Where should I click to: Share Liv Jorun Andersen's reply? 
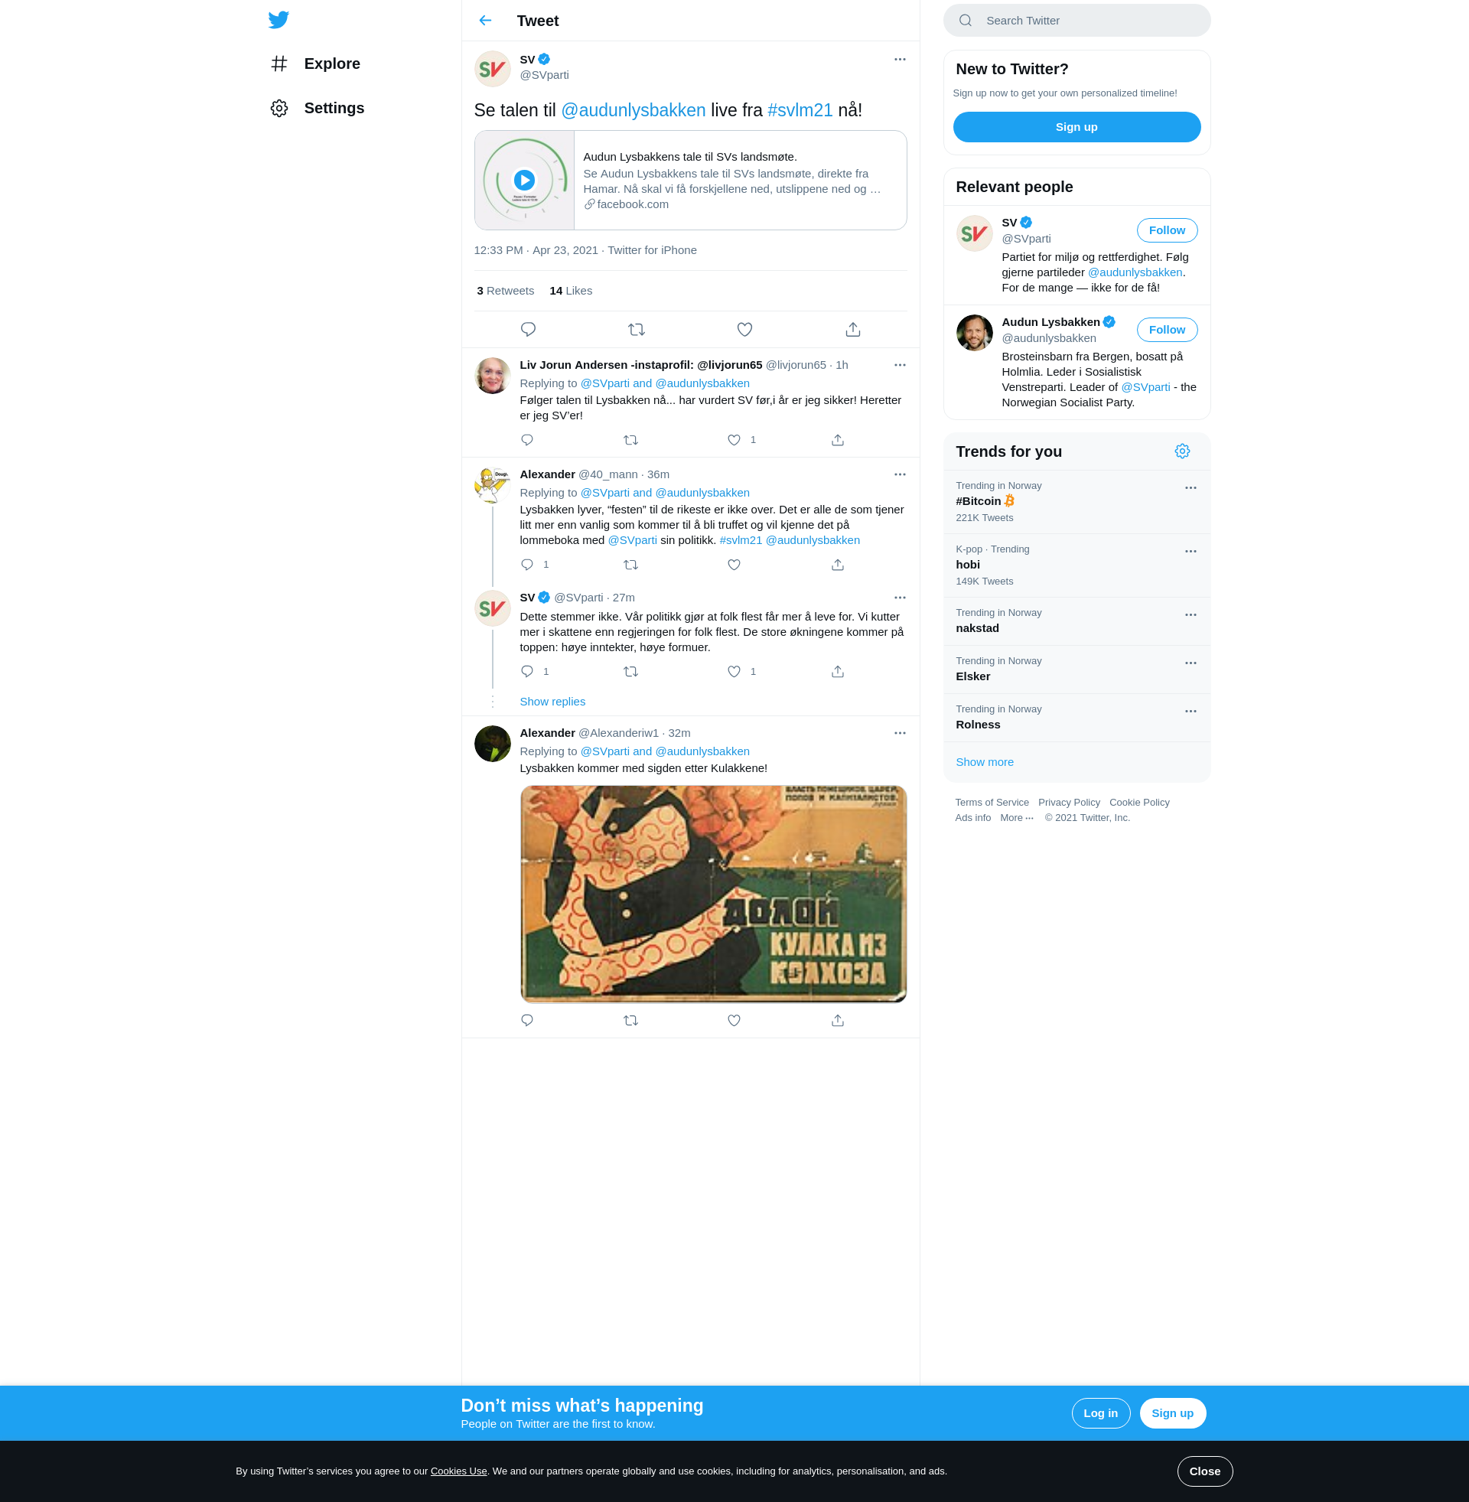838,440
